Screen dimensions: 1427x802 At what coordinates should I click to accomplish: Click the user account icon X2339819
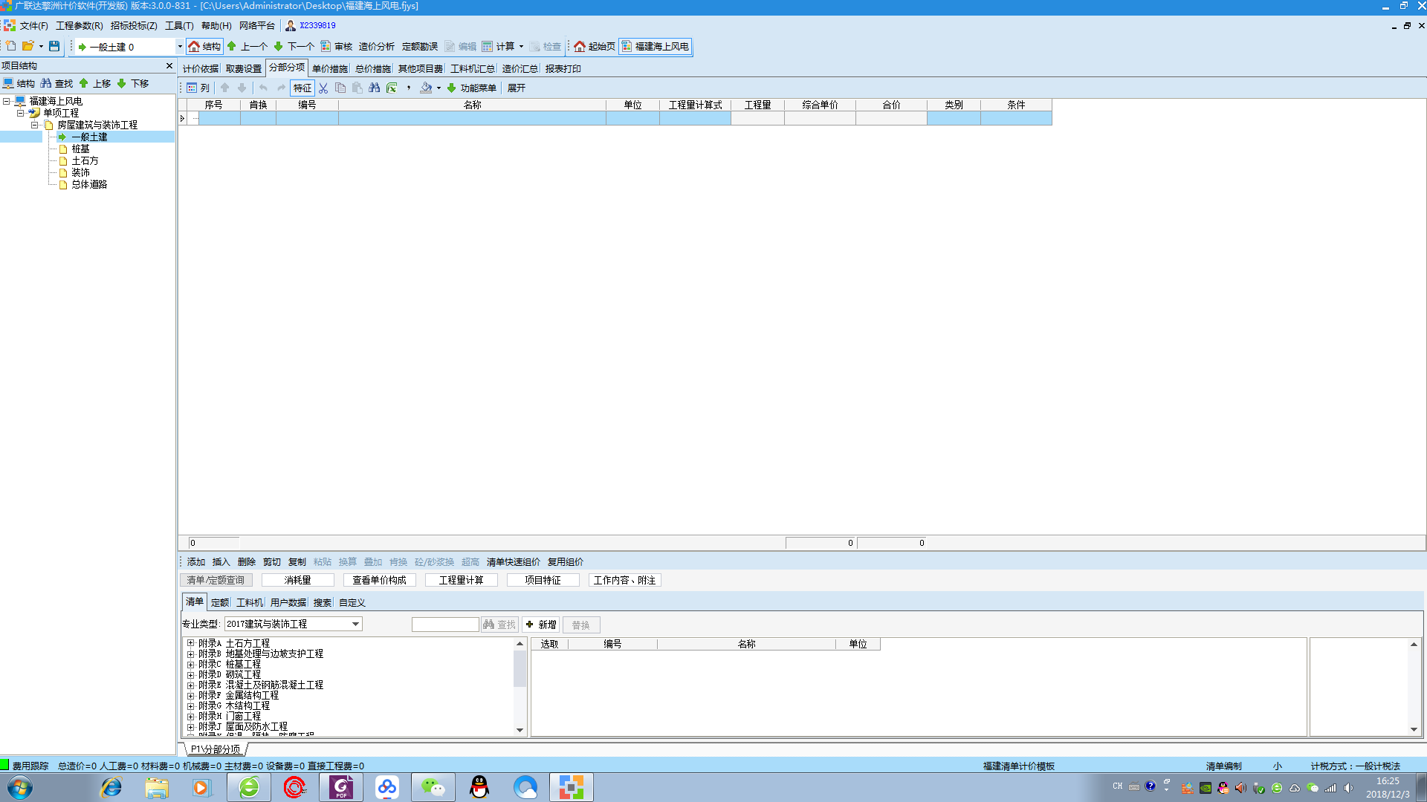click(291, 25)
